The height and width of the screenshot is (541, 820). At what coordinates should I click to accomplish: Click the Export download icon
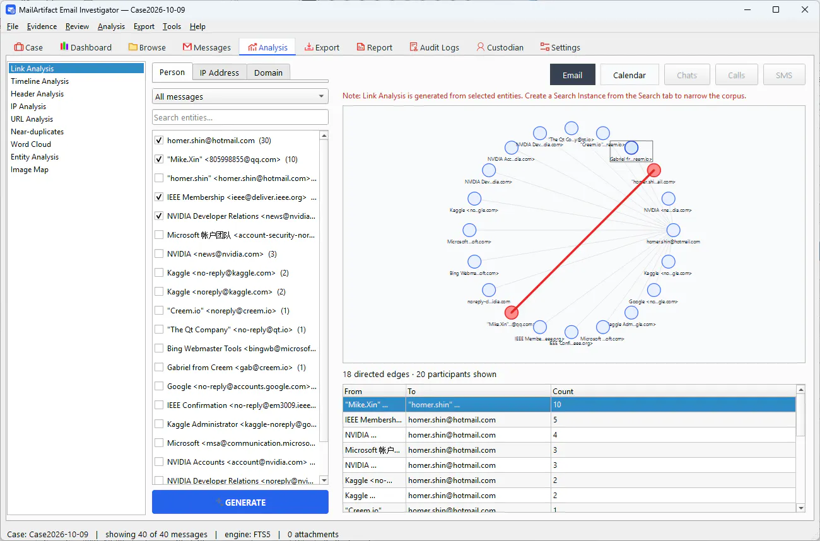click(x=309, y=47)
